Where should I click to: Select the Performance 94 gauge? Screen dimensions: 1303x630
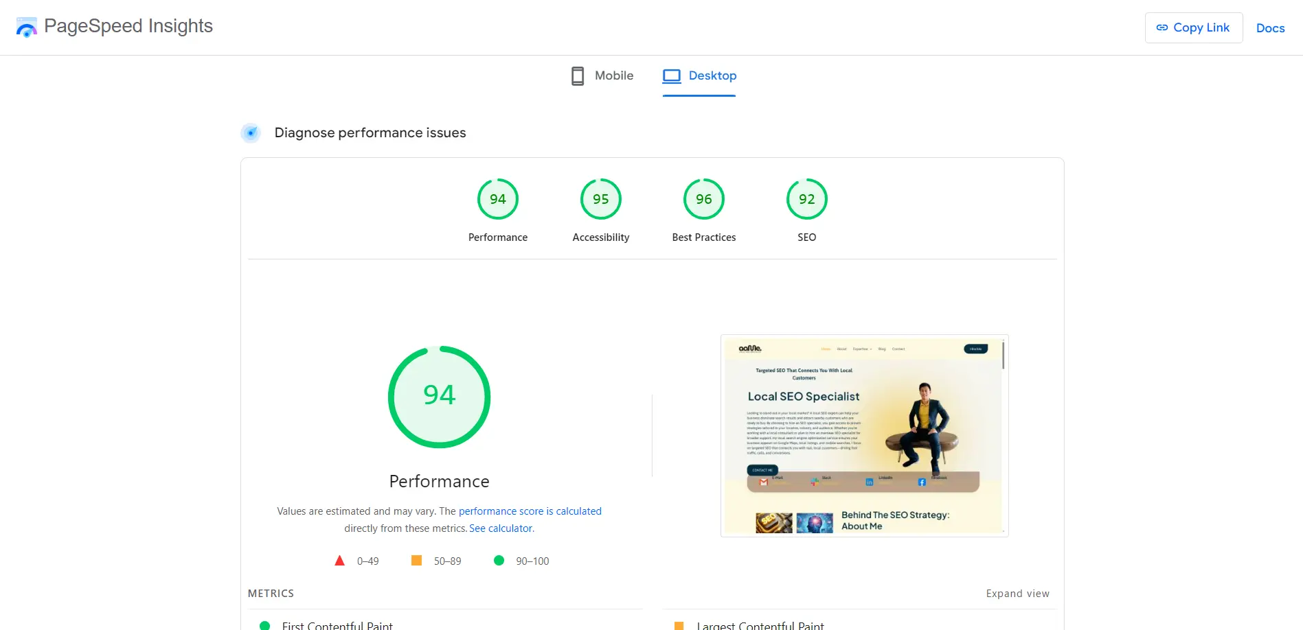pos(498,199)
